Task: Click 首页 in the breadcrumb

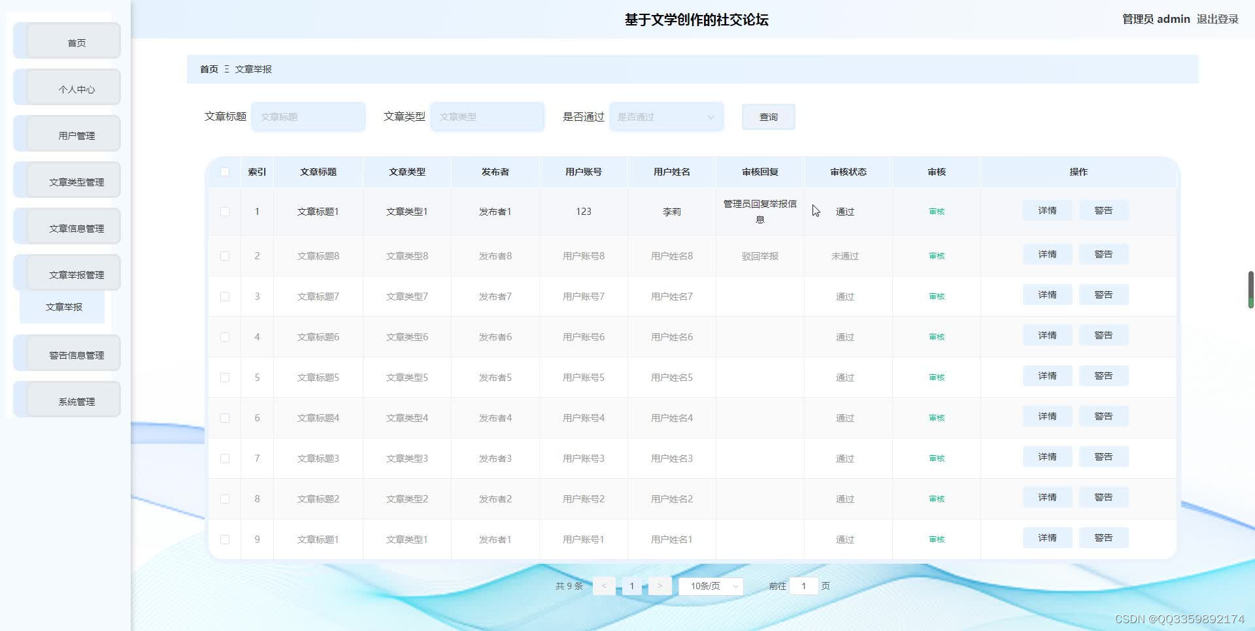Action: point(209,69)
